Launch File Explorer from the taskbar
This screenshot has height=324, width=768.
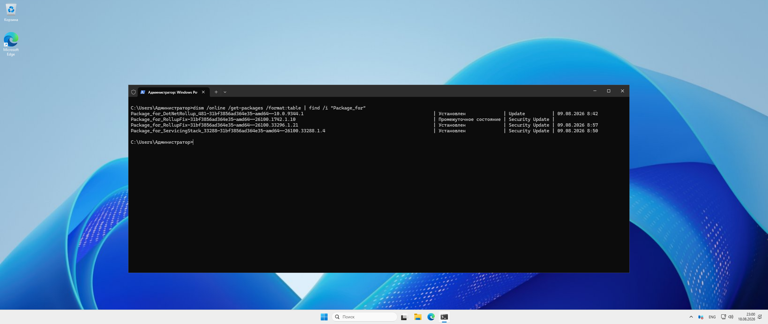click(x=418, y=317)
